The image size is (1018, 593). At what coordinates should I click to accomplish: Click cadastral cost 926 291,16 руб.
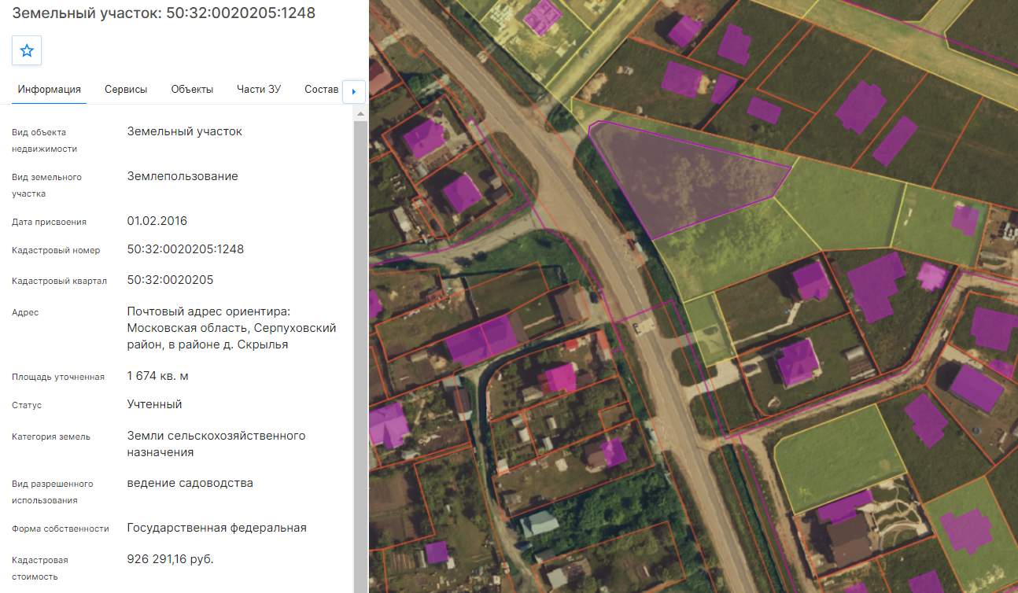click(171, 559)
